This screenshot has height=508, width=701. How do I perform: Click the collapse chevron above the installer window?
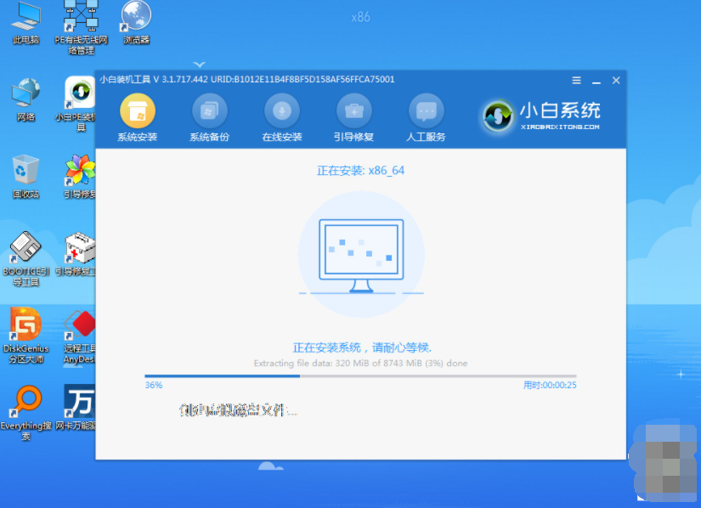[x=199, y=65]
